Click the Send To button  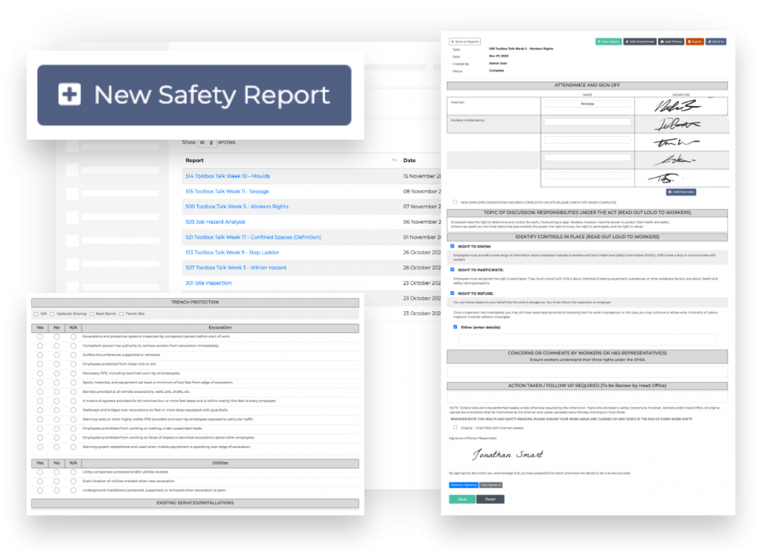click(x=715, y=42)
